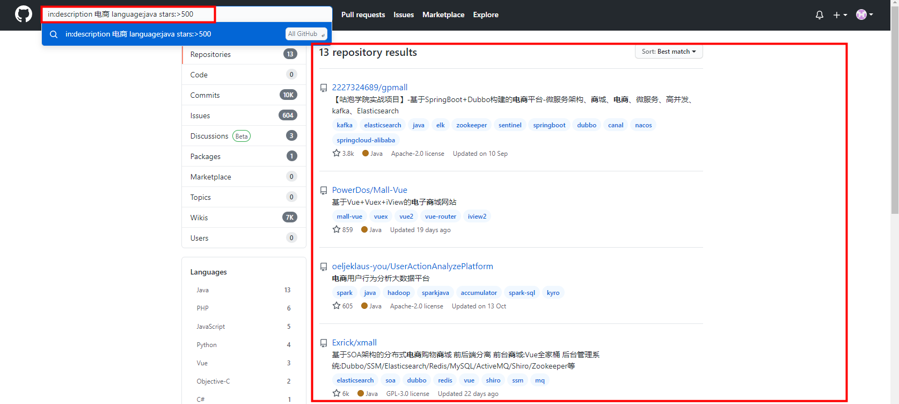Click the vue-router topic tag

point(441,217)
